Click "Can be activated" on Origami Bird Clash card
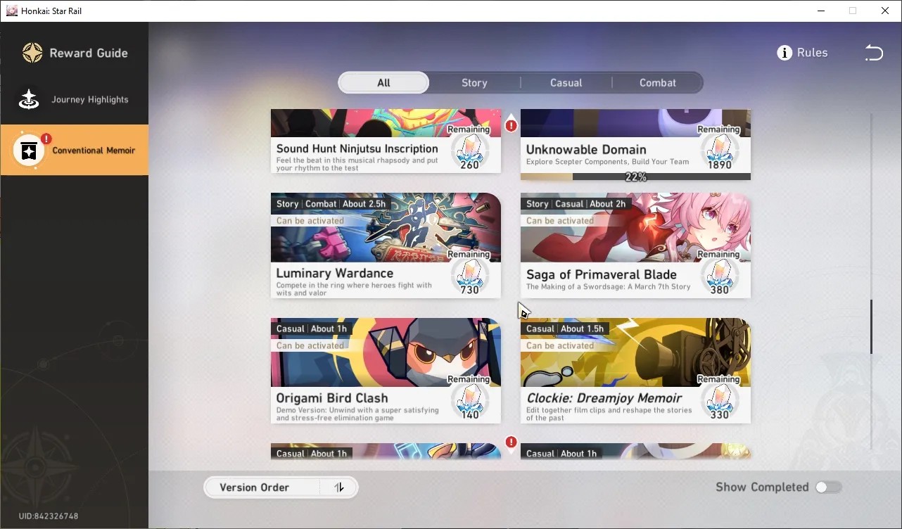Screen dimensions: 902x529 (310, 345)
